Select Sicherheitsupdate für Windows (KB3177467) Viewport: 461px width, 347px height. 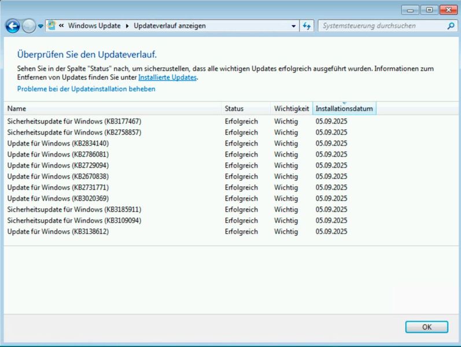(x=75, y=121)
